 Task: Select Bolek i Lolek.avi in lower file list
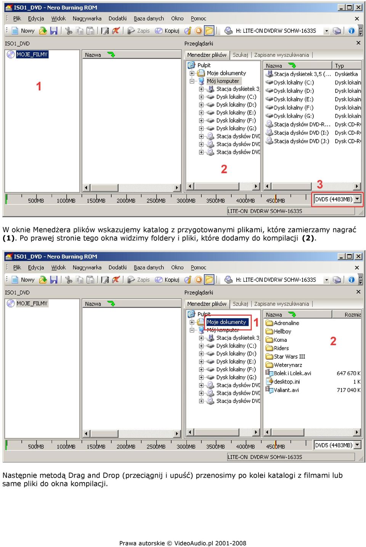pos(292,374)
